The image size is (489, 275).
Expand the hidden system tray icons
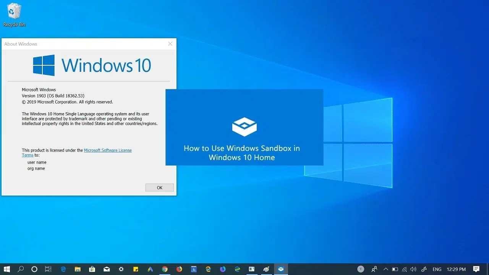click(x=385, y=269)
